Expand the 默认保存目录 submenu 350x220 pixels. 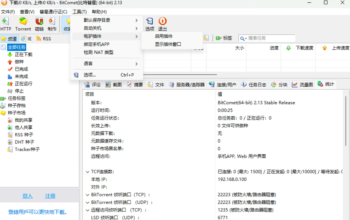107,20
